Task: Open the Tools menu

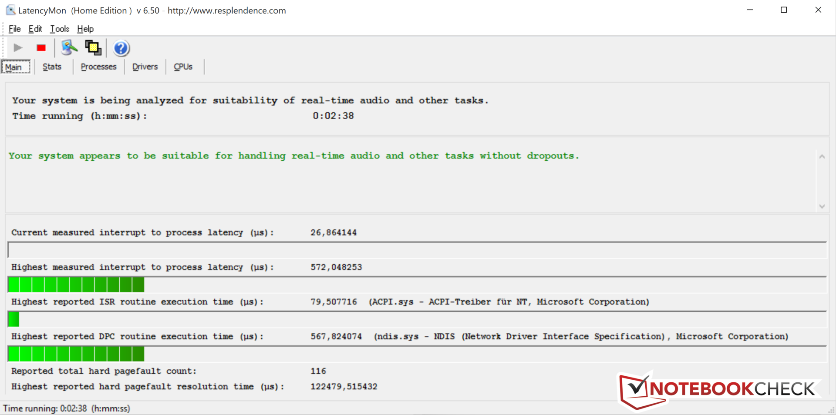Action: click(x=59, y=29)
